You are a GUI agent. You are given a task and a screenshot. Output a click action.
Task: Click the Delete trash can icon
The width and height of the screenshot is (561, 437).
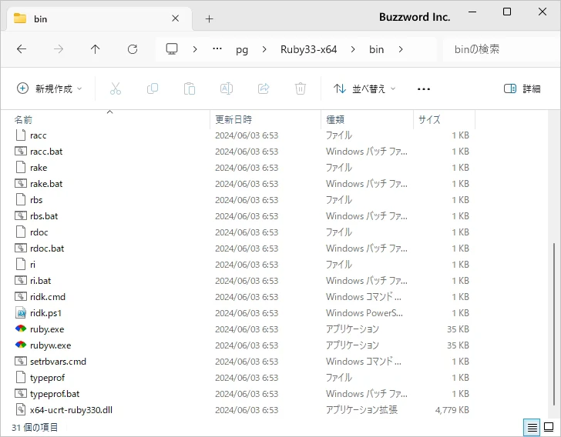301,88
